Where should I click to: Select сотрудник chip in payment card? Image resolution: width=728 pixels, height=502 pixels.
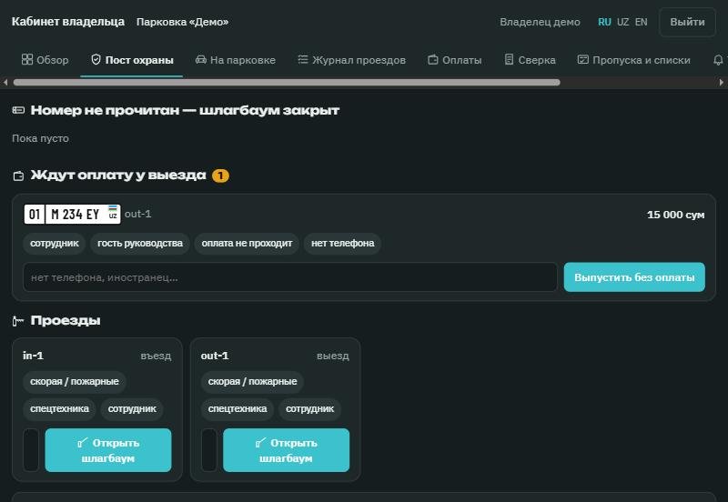pos(55,243)
